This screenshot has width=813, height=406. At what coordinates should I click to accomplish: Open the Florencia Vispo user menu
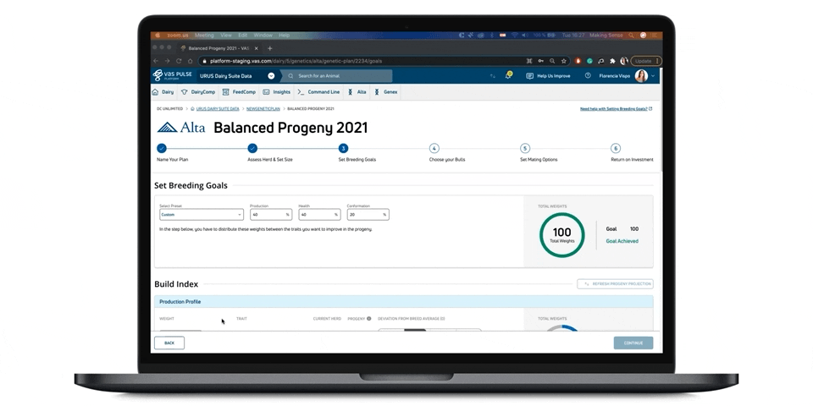coord(628,76)
